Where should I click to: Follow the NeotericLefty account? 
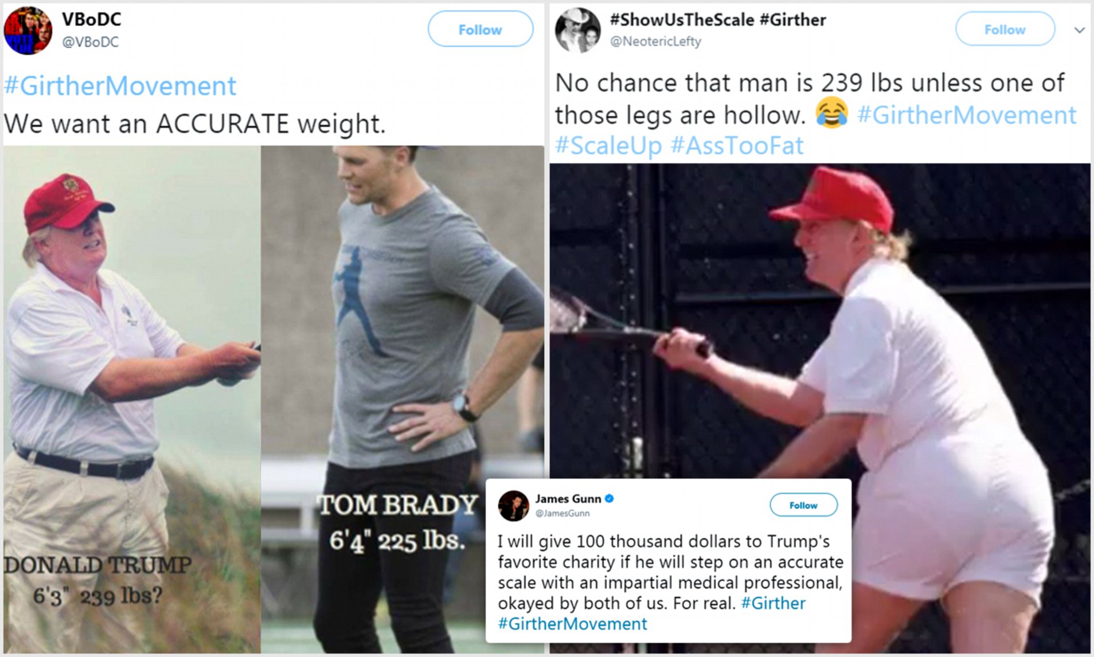point(1005,29)
